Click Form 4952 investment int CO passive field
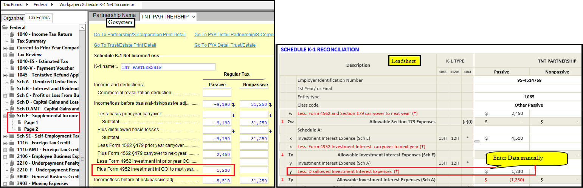Viewport: 583px width, 188px height. tap(217, 170)
